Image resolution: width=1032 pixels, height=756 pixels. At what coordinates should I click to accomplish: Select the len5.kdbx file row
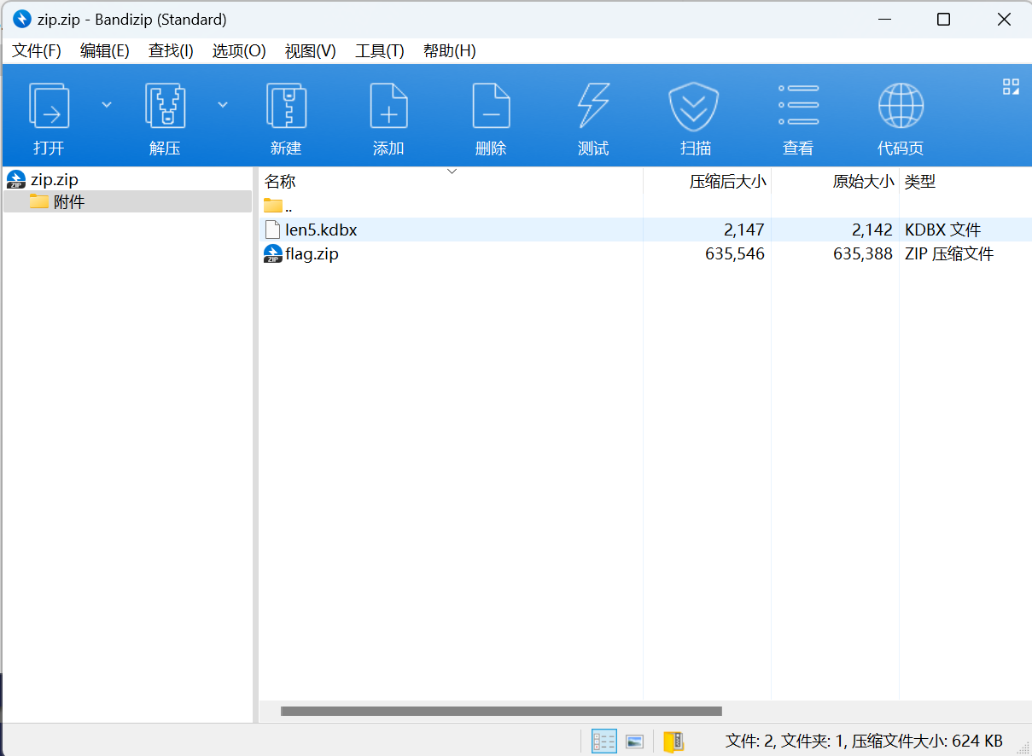point(644,230)
